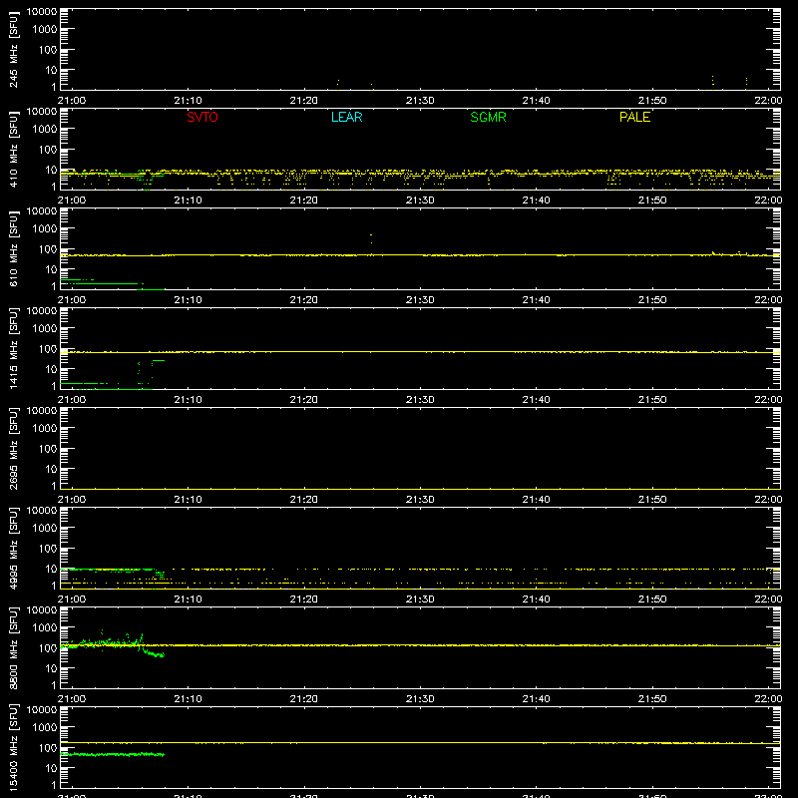
Task: Click 21:30 time label under 1415 MHz plot
Action: (420, 400)
